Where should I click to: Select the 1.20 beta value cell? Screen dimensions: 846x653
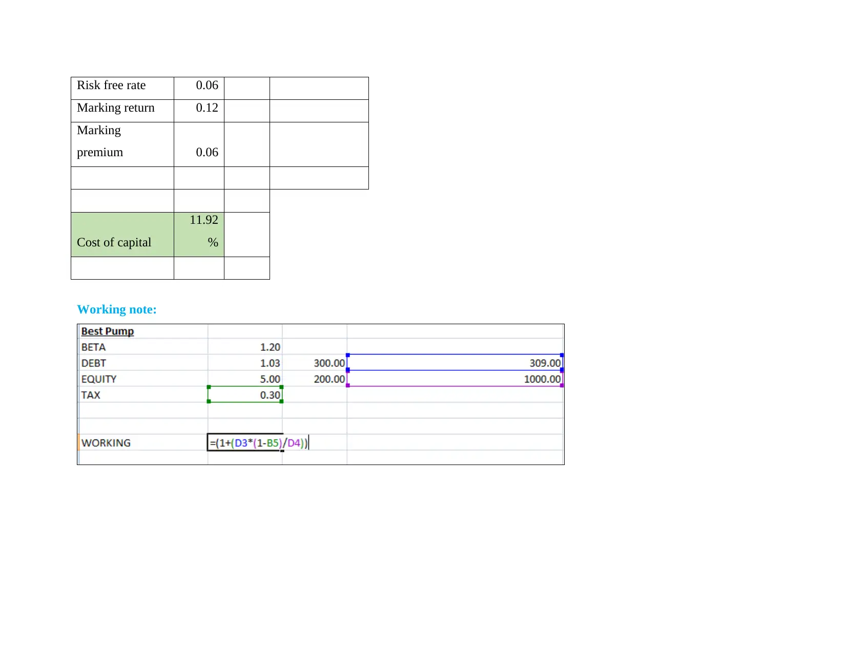point(245,347)
